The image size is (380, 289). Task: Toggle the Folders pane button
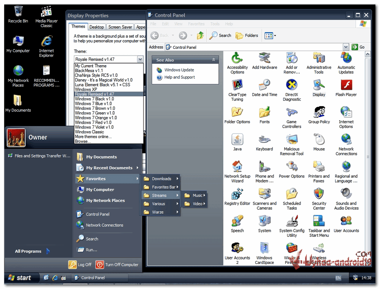247,35
